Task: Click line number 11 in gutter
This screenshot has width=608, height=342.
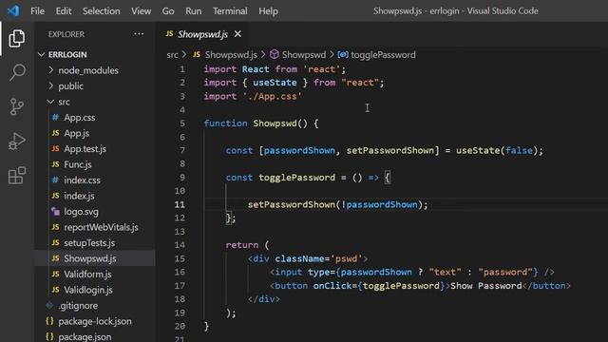Action: click(x=180, y=204)
